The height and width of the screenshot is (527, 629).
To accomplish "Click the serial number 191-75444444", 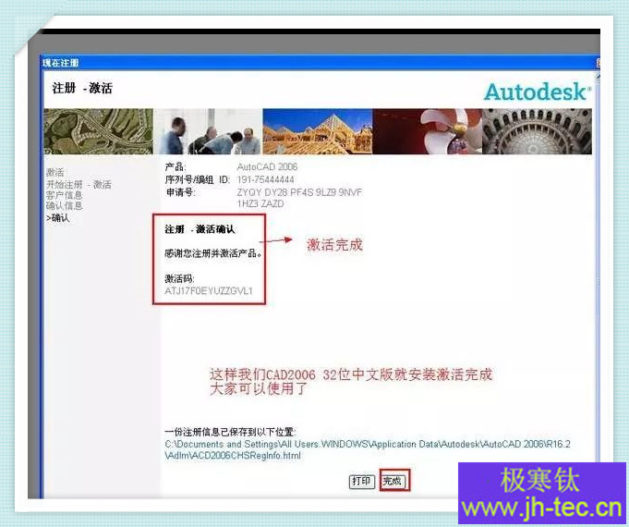I will click(x=266, y=179).
